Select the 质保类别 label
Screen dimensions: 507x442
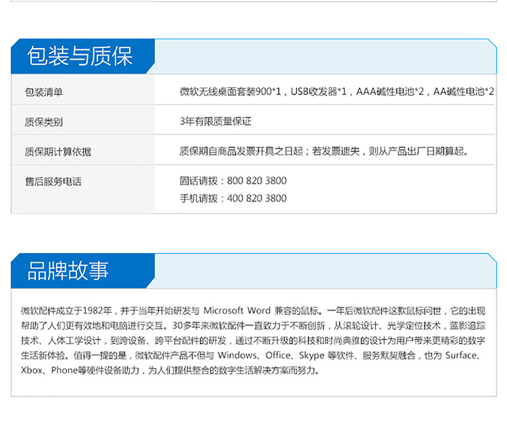click(x=44, y=122)
